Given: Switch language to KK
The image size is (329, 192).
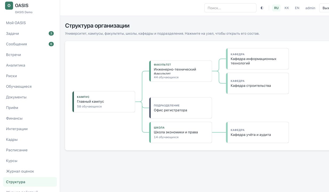Looking at the screenshot, I should pos(287,8).
